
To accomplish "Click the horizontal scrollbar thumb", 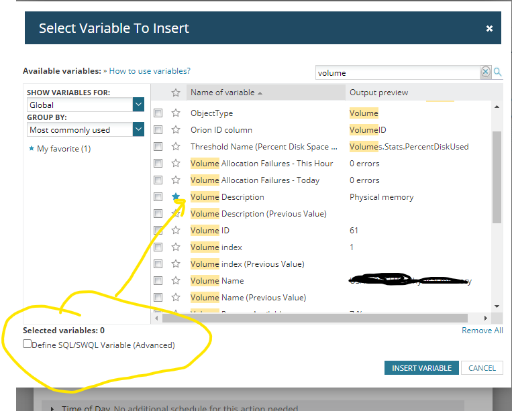I will (315, 318).
